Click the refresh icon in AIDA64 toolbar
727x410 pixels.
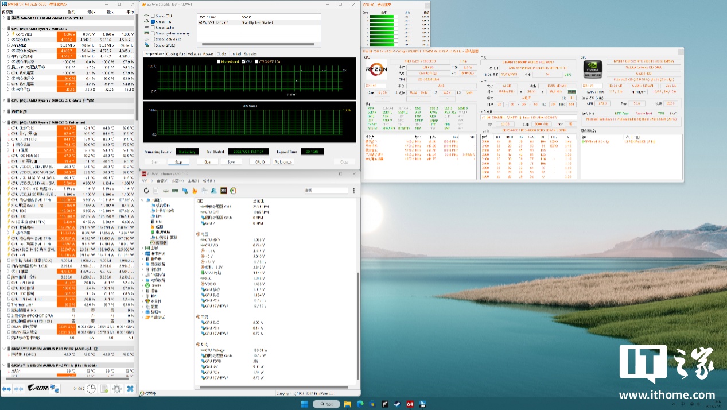[146, 191]
